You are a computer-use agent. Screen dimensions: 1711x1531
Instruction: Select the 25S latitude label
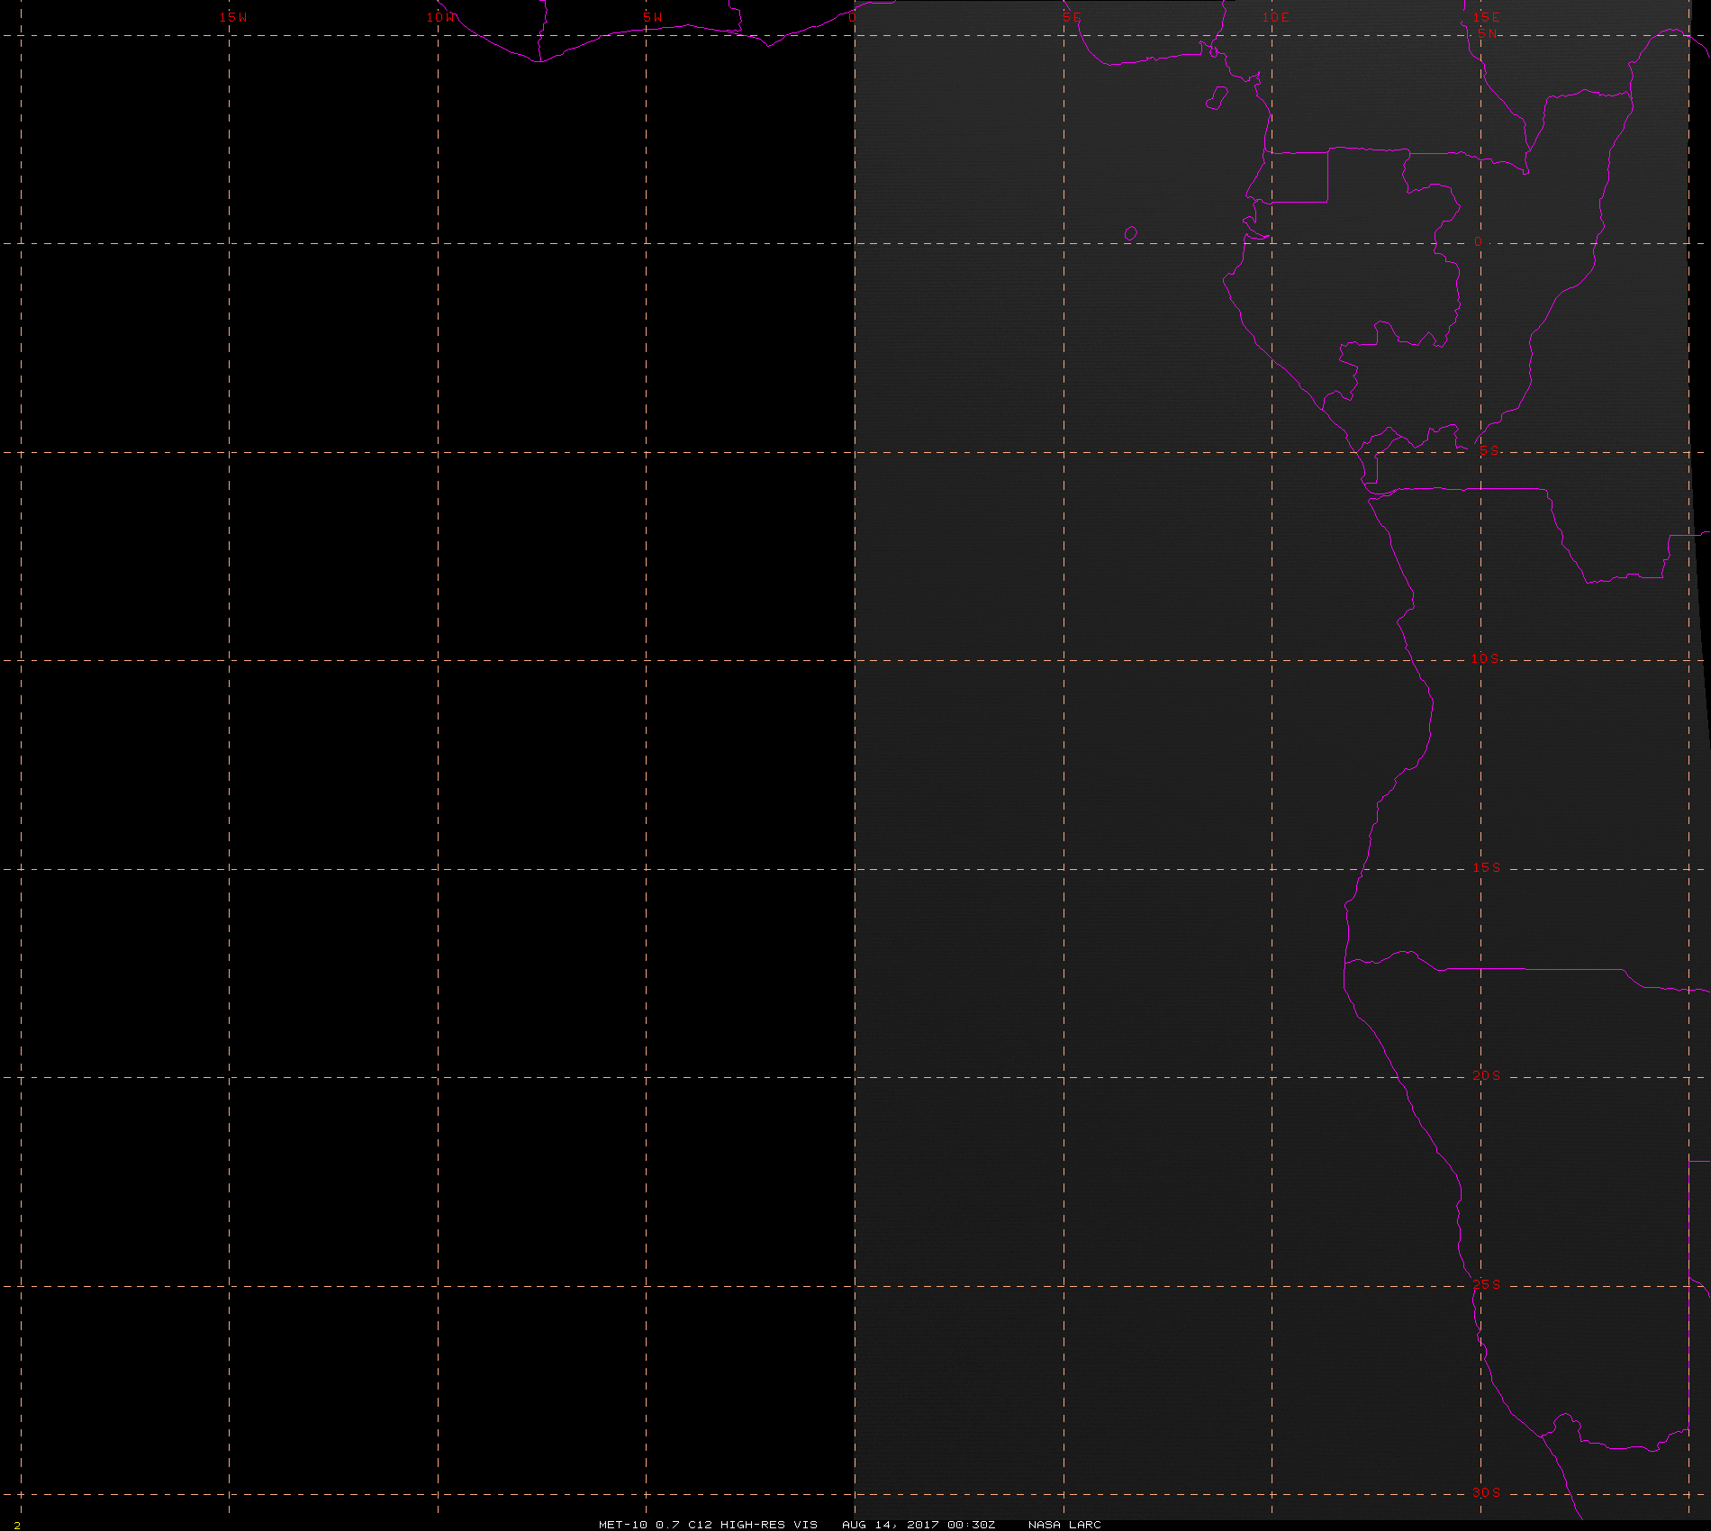click(1487, 1284)
